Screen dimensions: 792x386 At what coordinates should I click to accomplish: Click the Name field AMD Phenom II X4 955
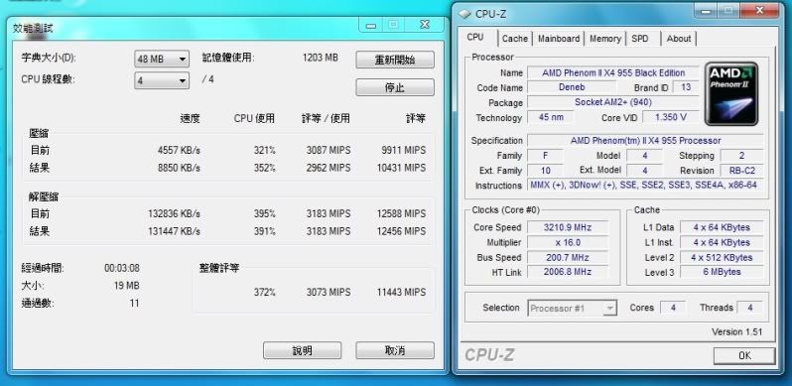[613, 72]
